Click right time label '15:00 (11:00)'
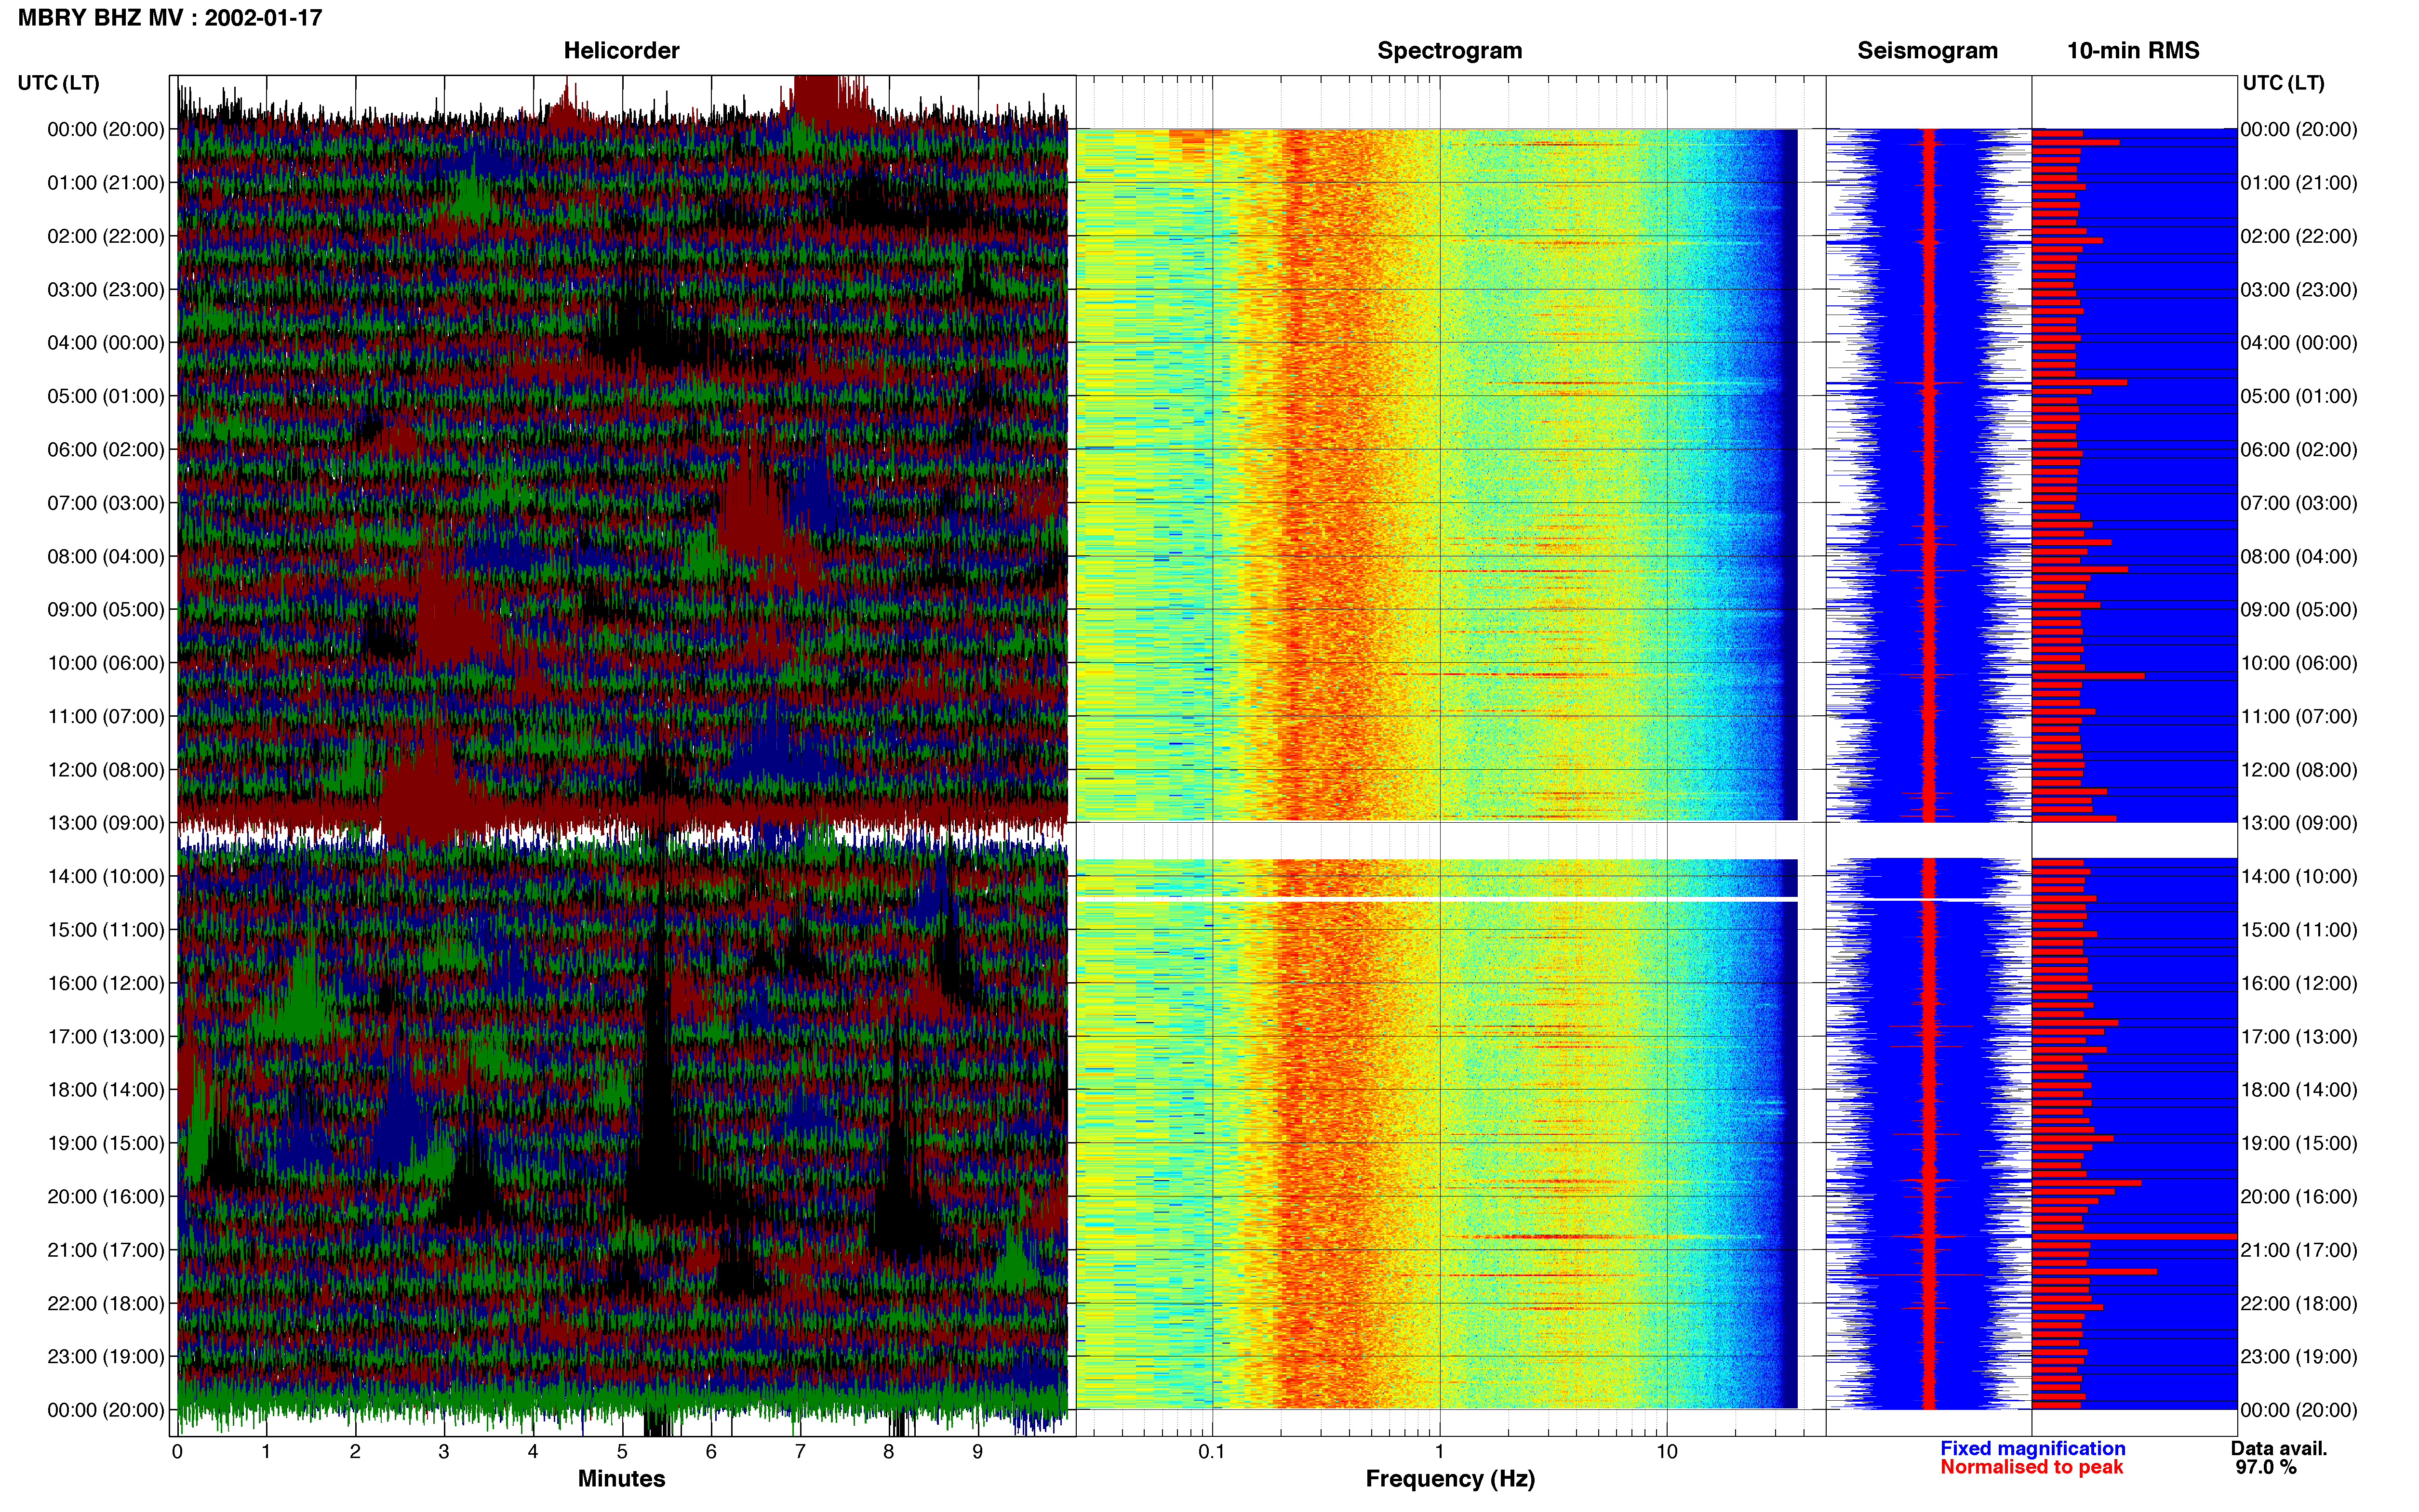The width and height of the screenshot is (2419, 1512). point(2299,930)
